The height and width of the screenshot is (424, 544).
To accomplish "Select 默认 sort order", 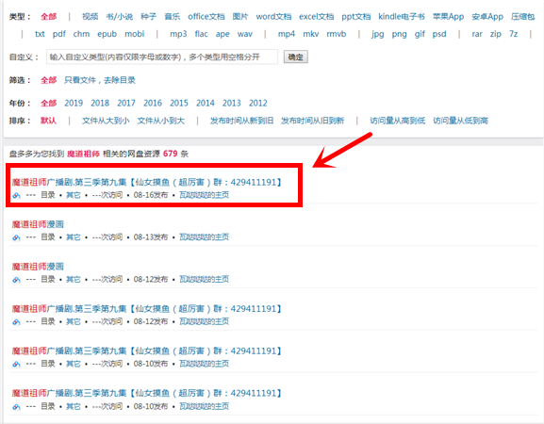I will (x=49, y=121).
